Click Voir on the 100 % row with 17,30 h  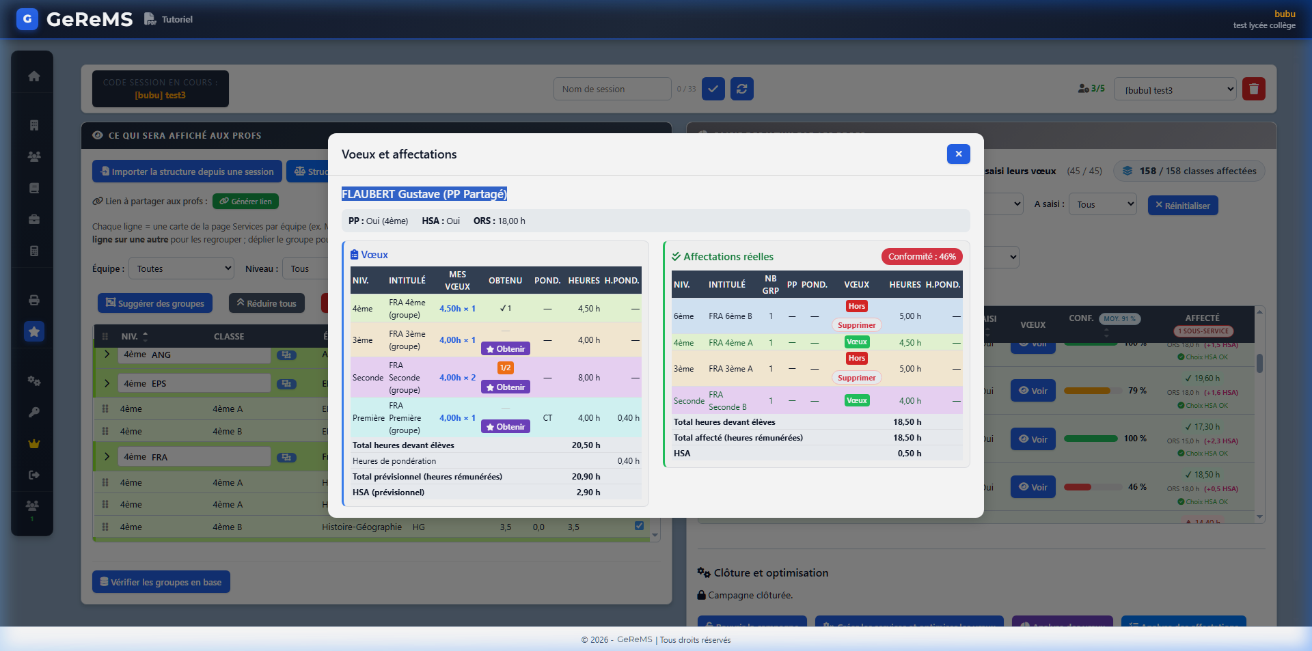point(1033,439)
